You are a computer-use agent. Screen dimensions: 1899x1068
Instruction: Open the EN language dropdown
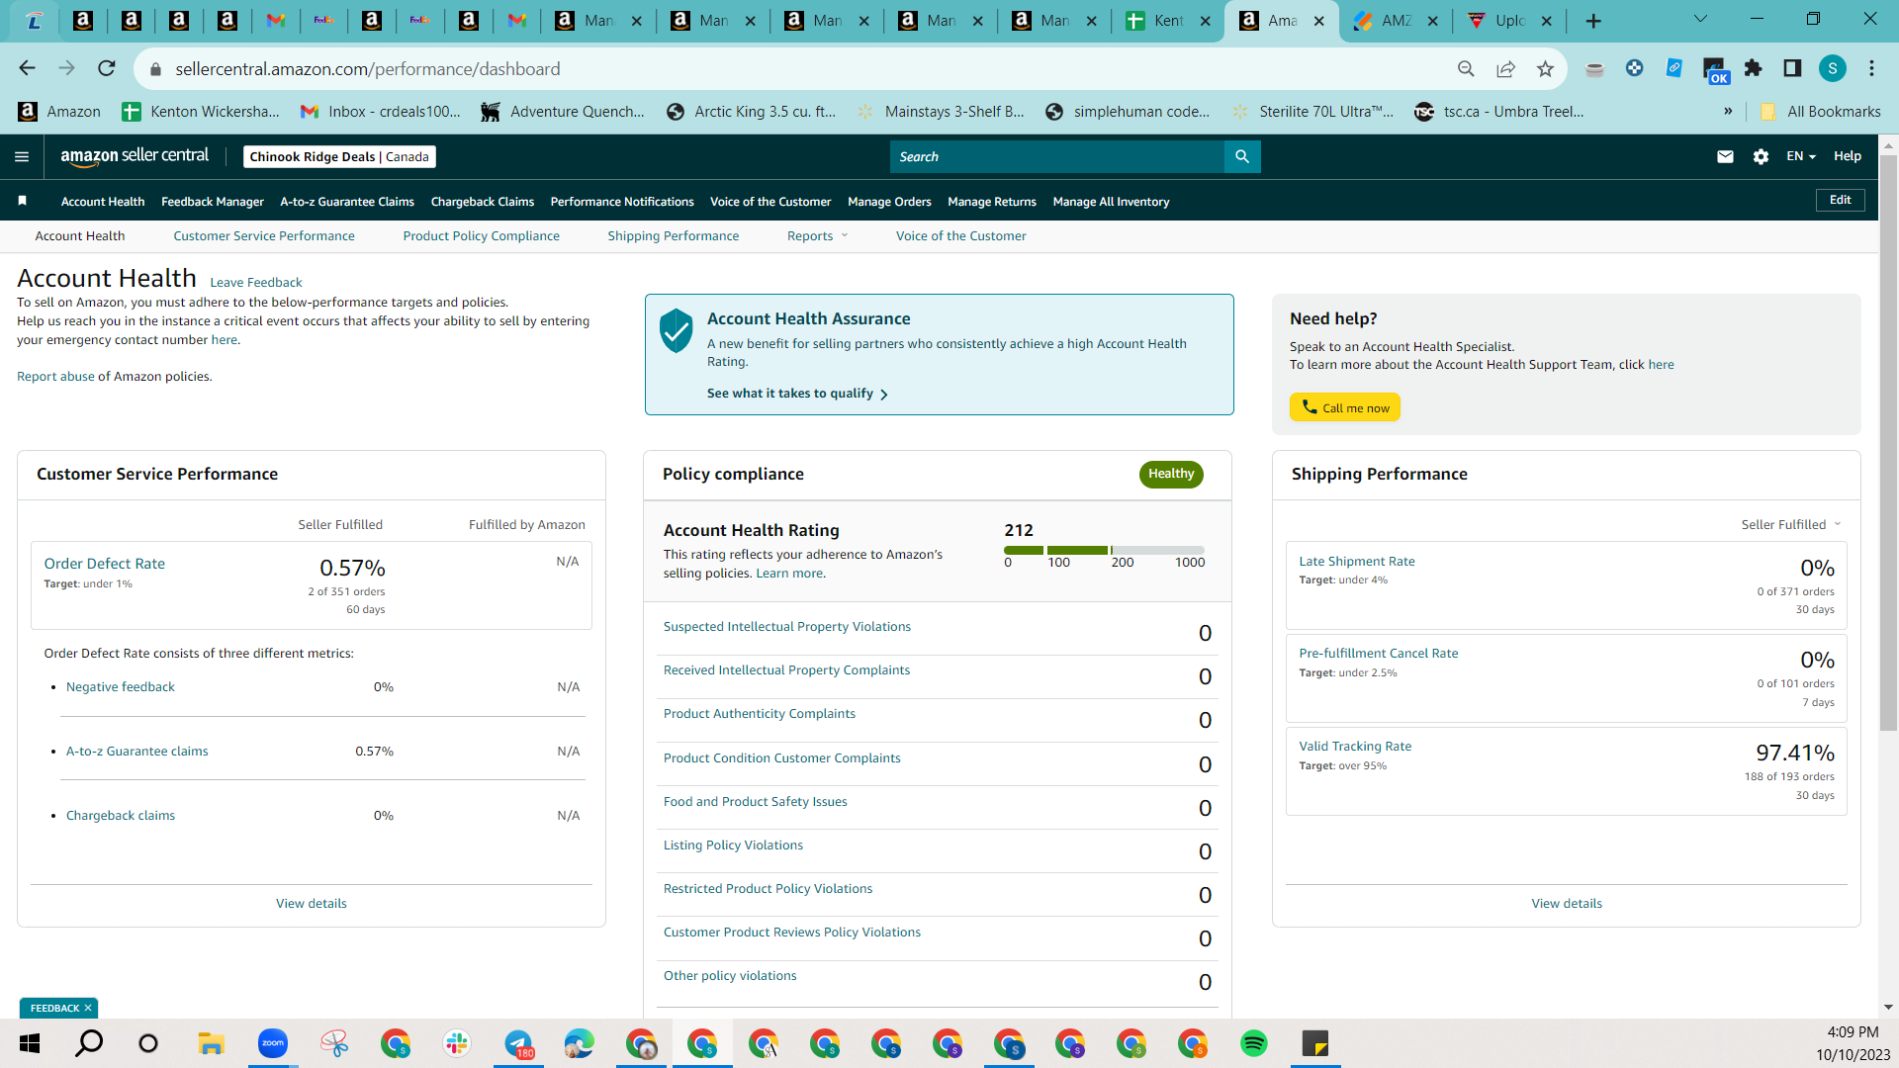click(1800, 156)
